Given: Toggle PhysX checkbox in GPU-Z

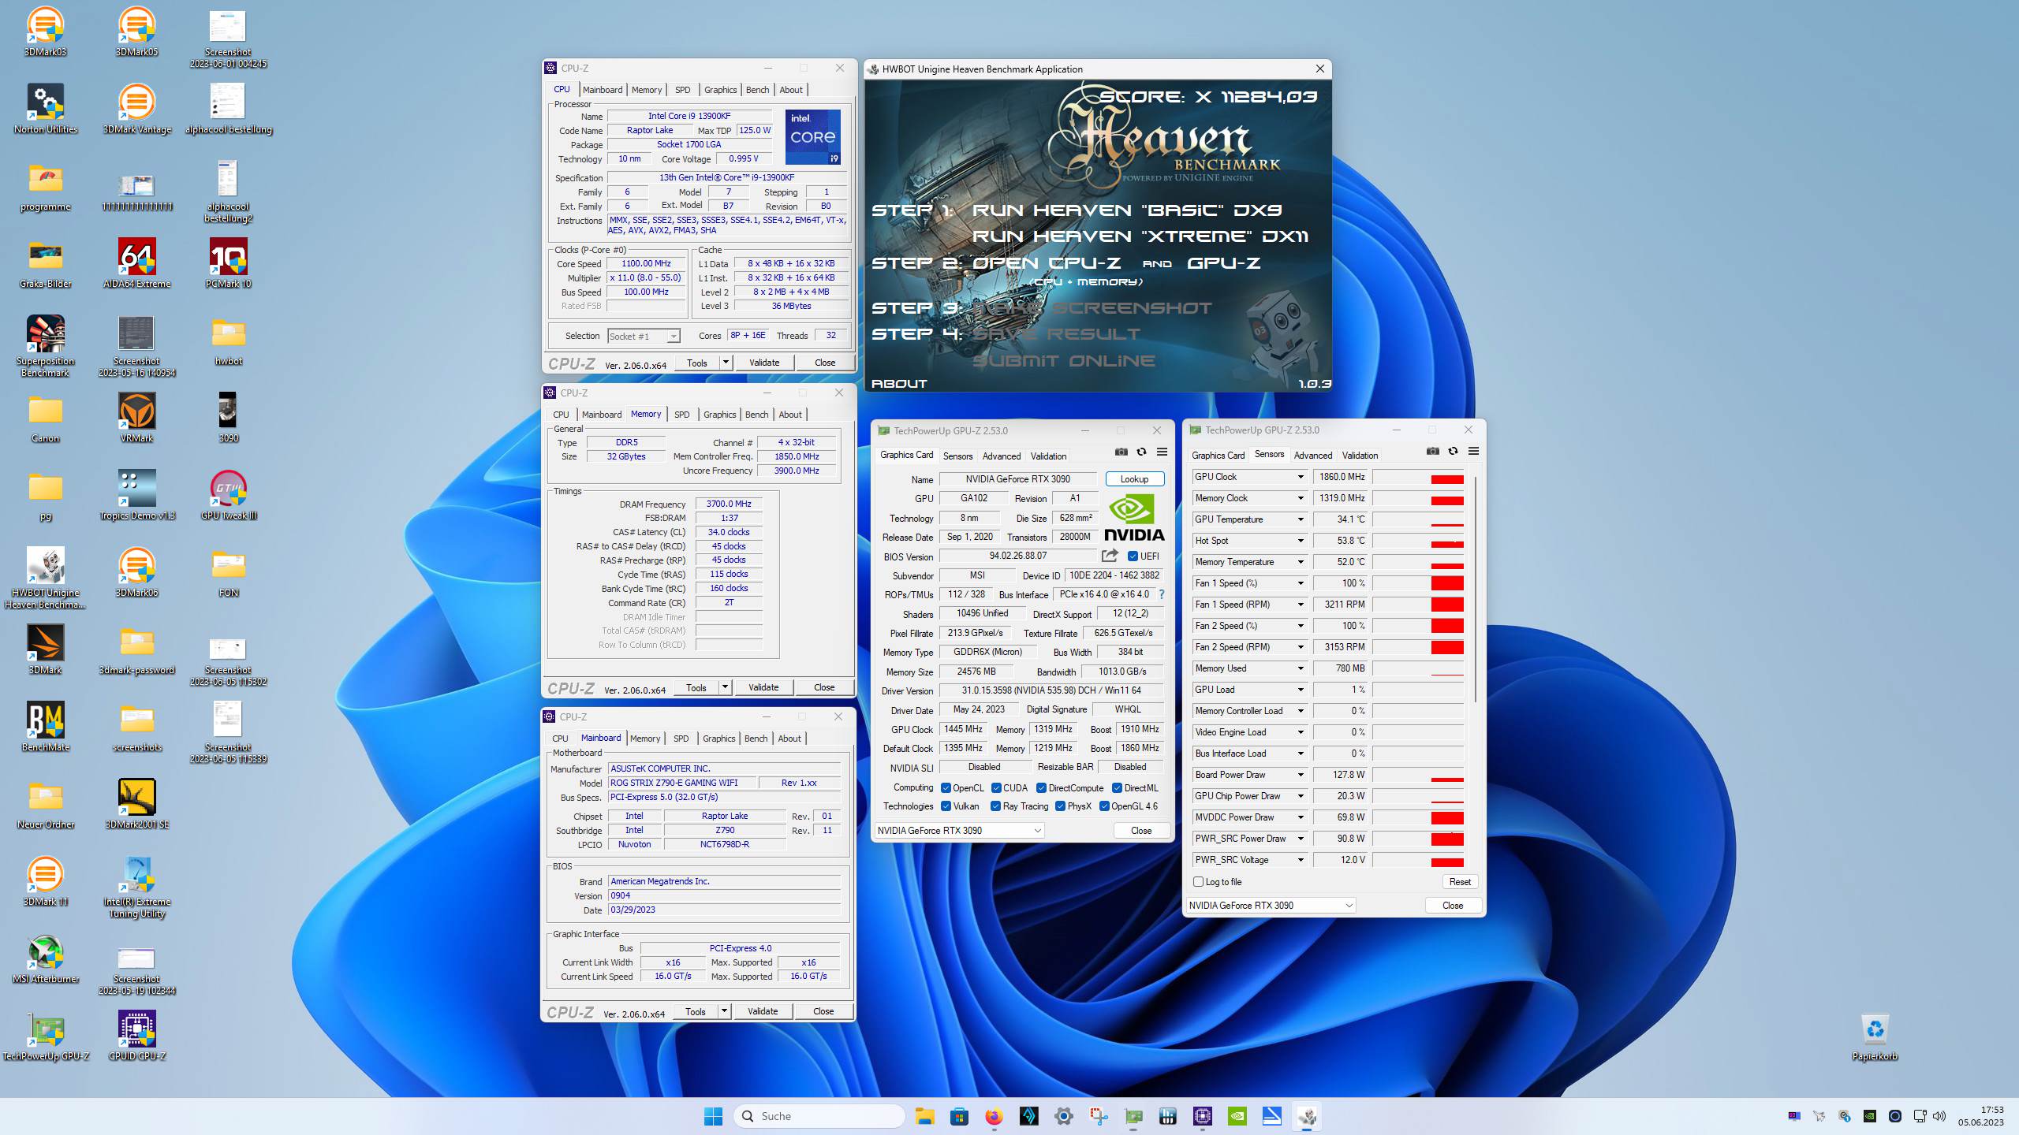Looking at the screenshot, I should pos(1060,806).
